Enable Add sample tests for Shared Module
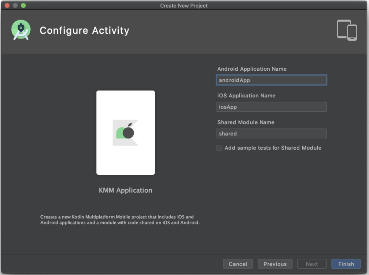This screenshot has height=275, width=369. (x=219, y=148)
